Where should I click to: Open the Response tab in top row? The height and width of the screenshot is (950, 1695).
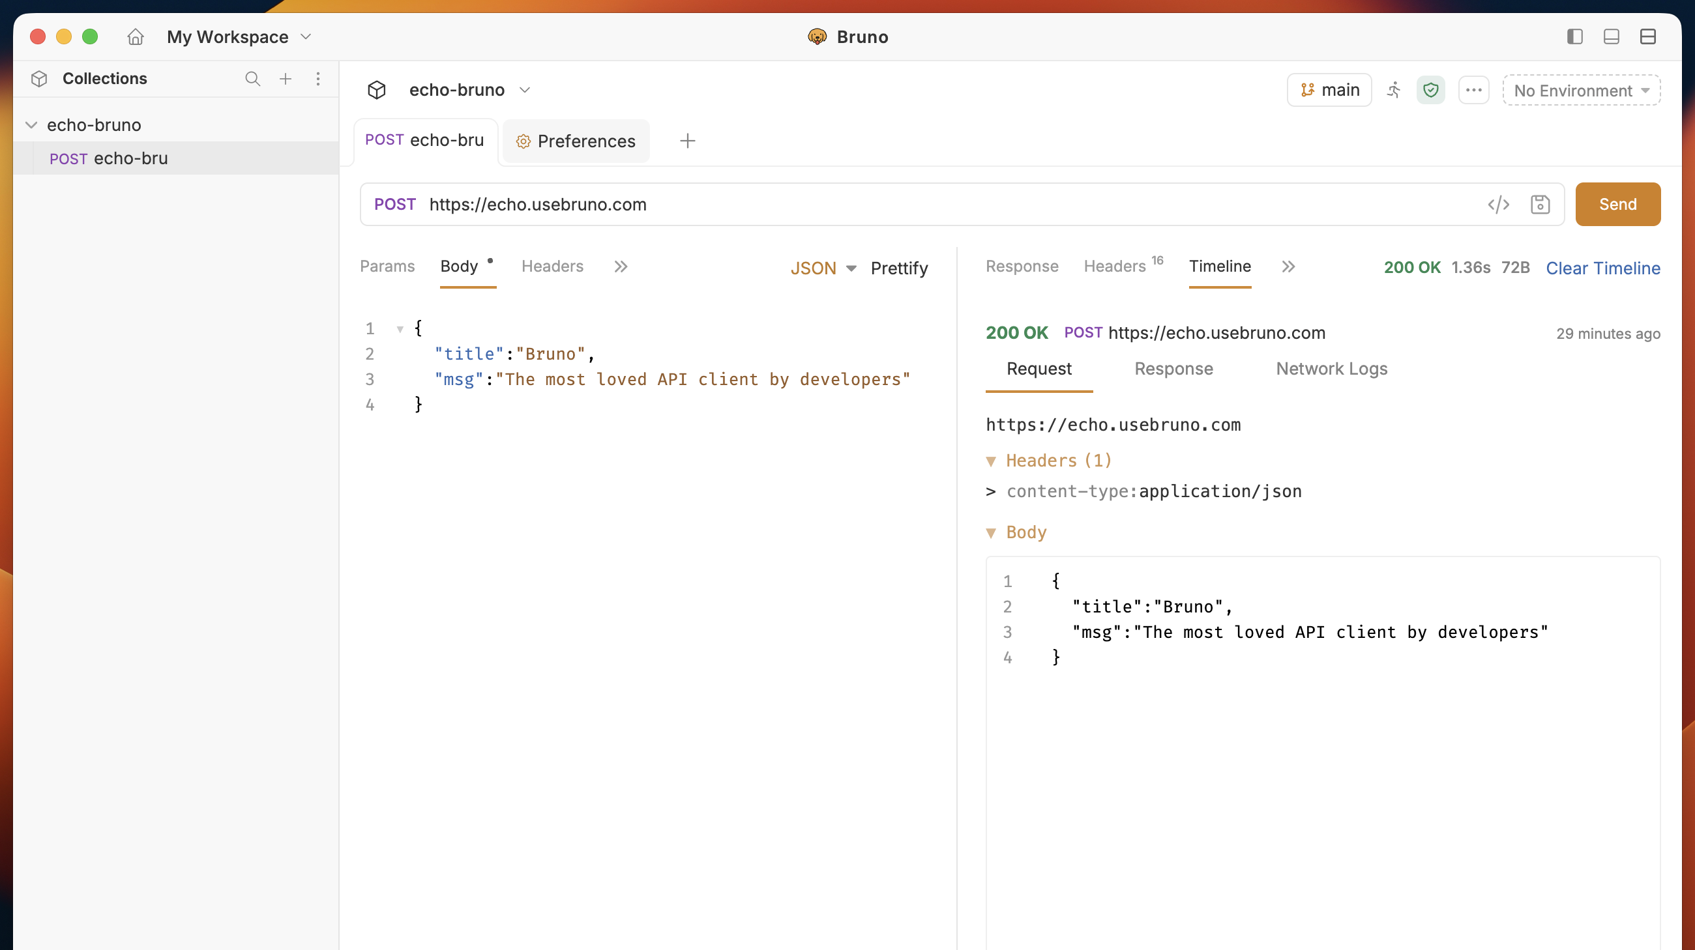[x=1022, y=266]
